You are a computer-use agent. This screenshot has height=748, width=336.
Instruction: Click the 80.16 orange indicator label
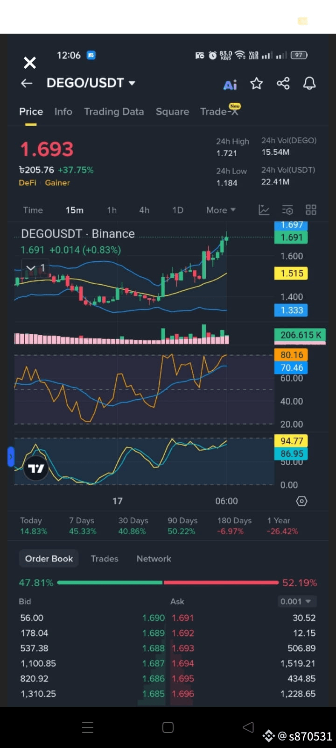pyautogui.click(x=291, y=355)
